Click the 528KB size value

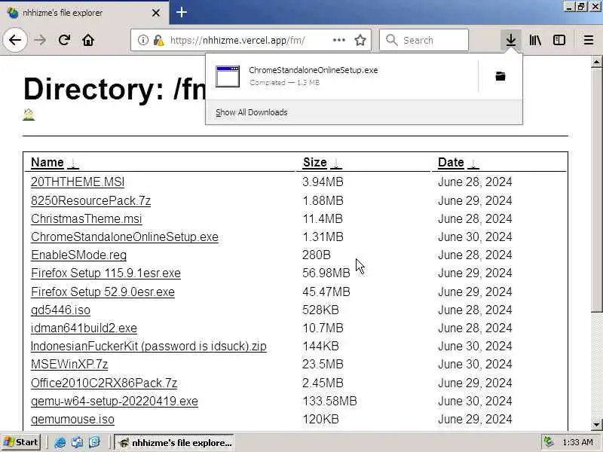coord(321,310)
